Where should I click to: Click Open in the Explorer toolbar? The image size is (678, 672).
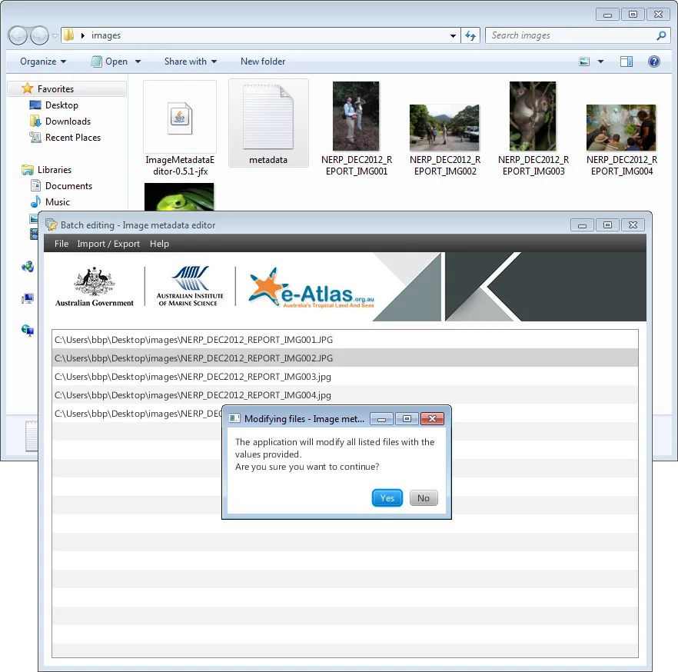pyautogui.click(x=110, y=62)
